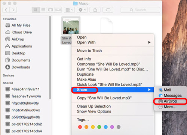Open iCloud Drive in sidebar
This screenshot has height=135, width=187.
pos(19,32)
